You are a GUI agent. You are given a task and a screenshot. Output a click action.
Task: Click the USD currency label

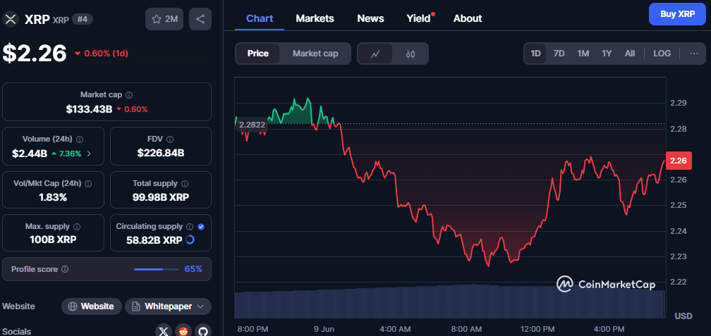pyautogui.click(x=683, y=316)
